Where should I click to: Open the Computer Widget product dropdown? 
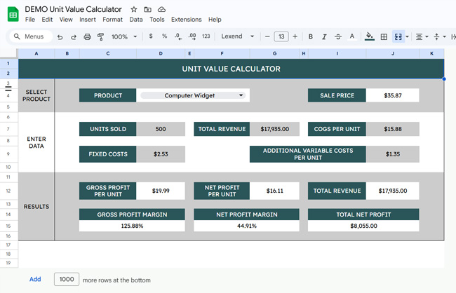193,95
